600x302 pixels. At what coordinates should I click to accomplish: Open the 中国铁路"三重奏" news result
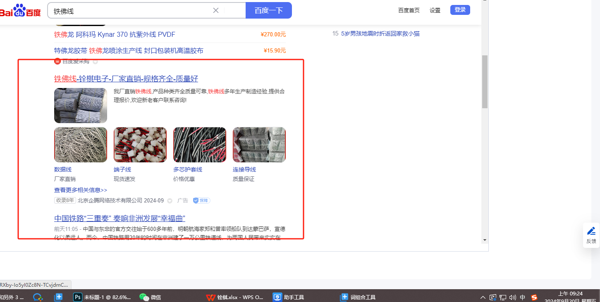(120, 218)
